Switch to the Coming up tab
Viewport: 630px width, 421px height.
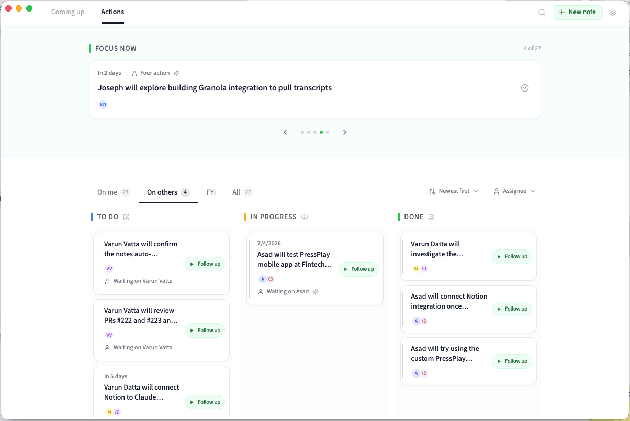(x=67, y=12)
